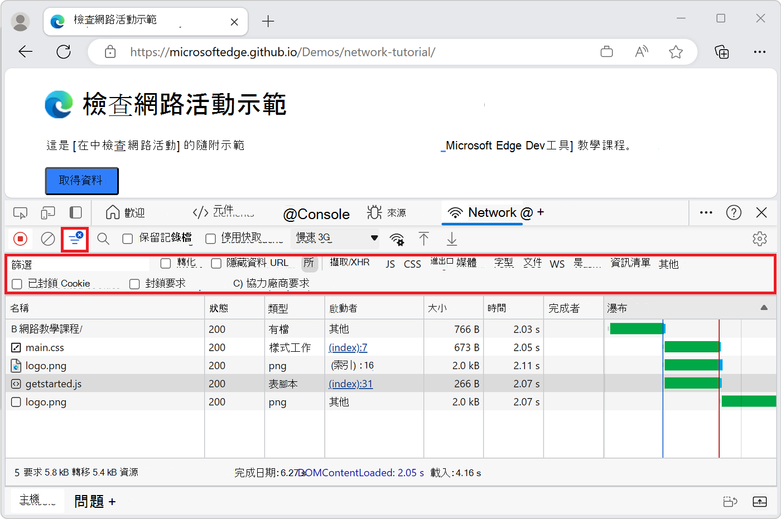Check the 封鎖要求 checkbox
The width and height of the screenshot is (781, 519).
[134, 284]
